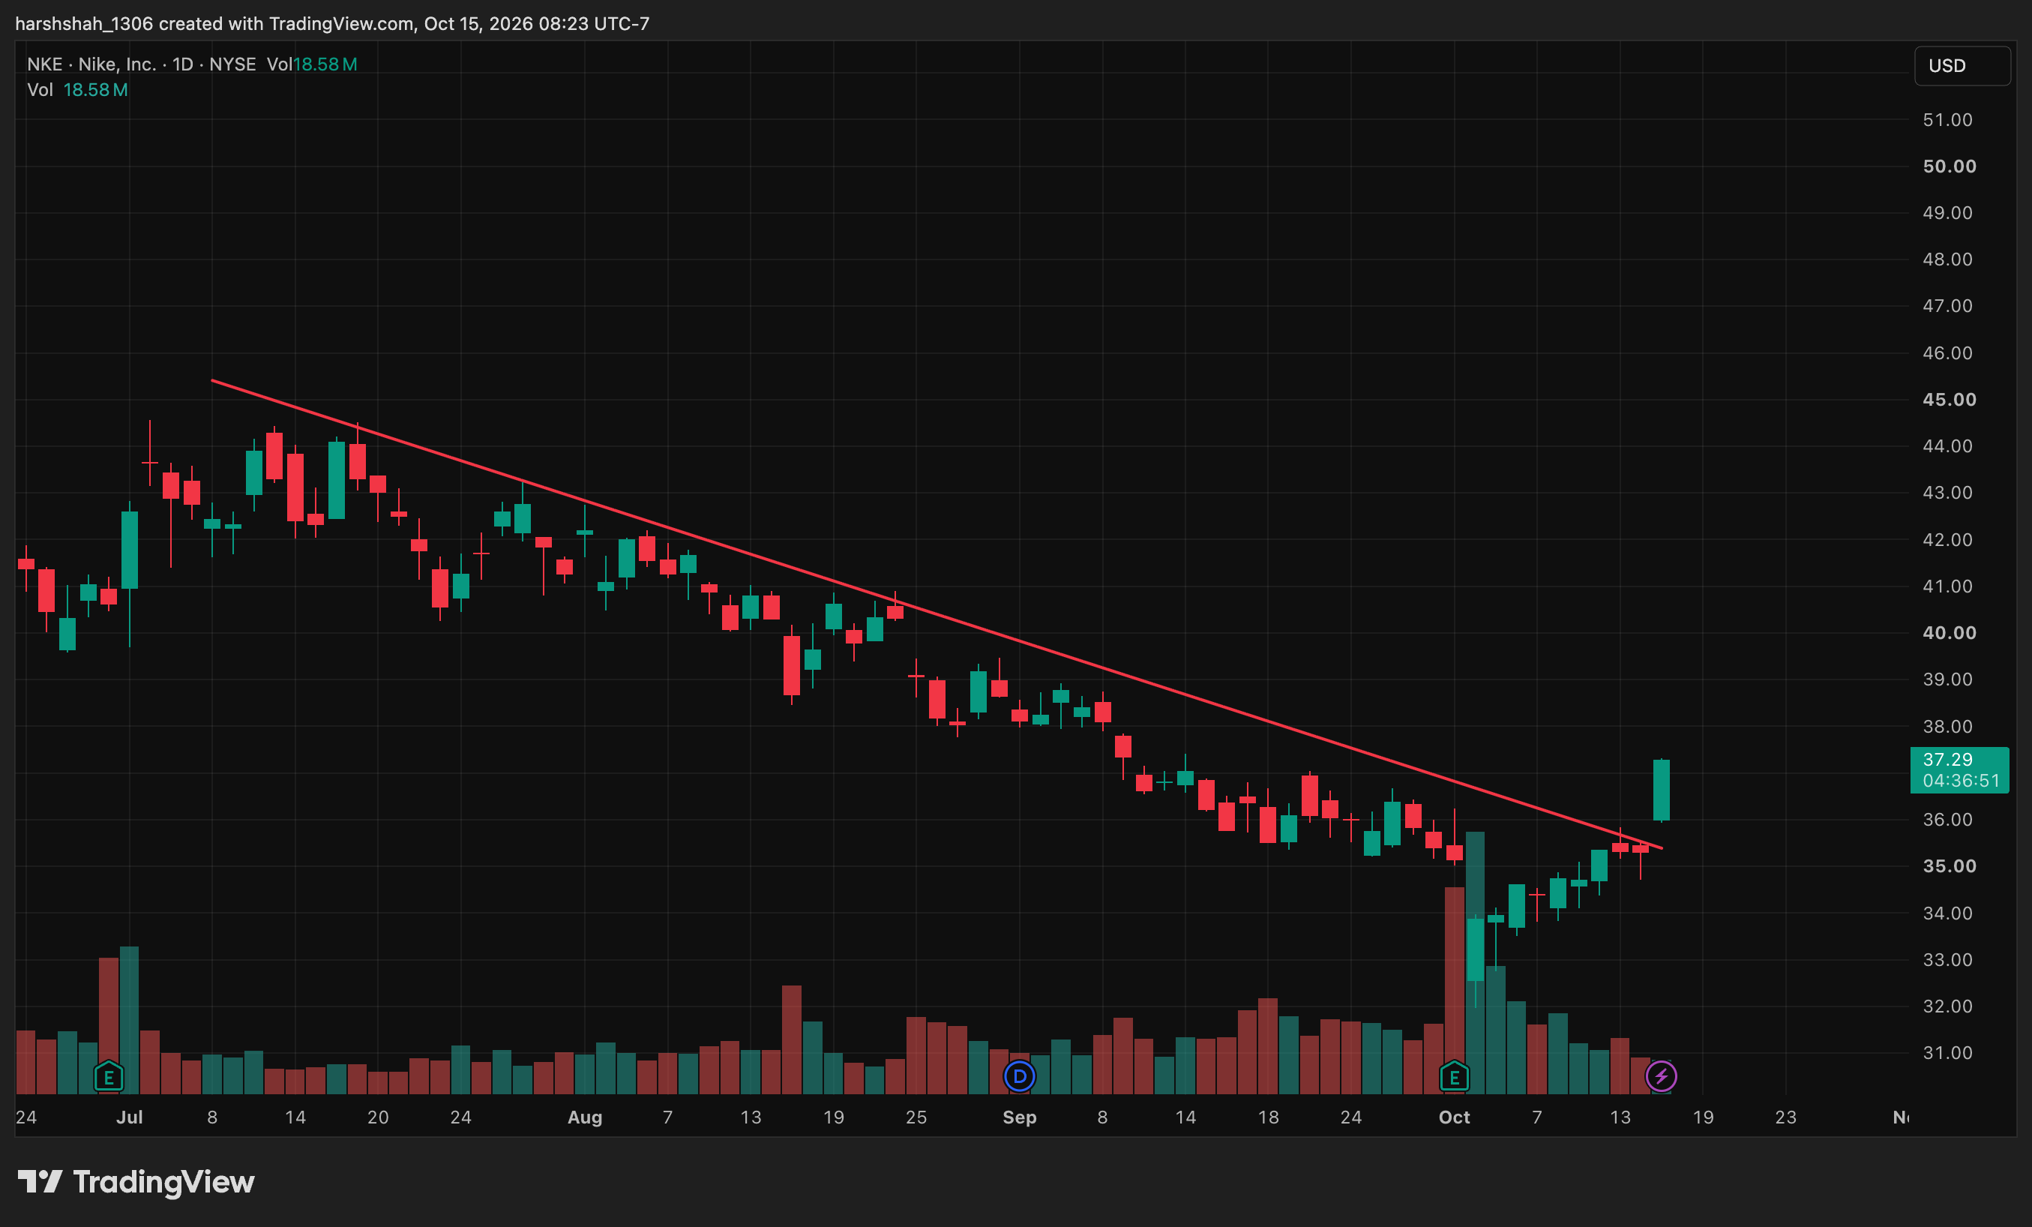
Task: Click the 51.00 price axis label
Action: coord(1947,121)
